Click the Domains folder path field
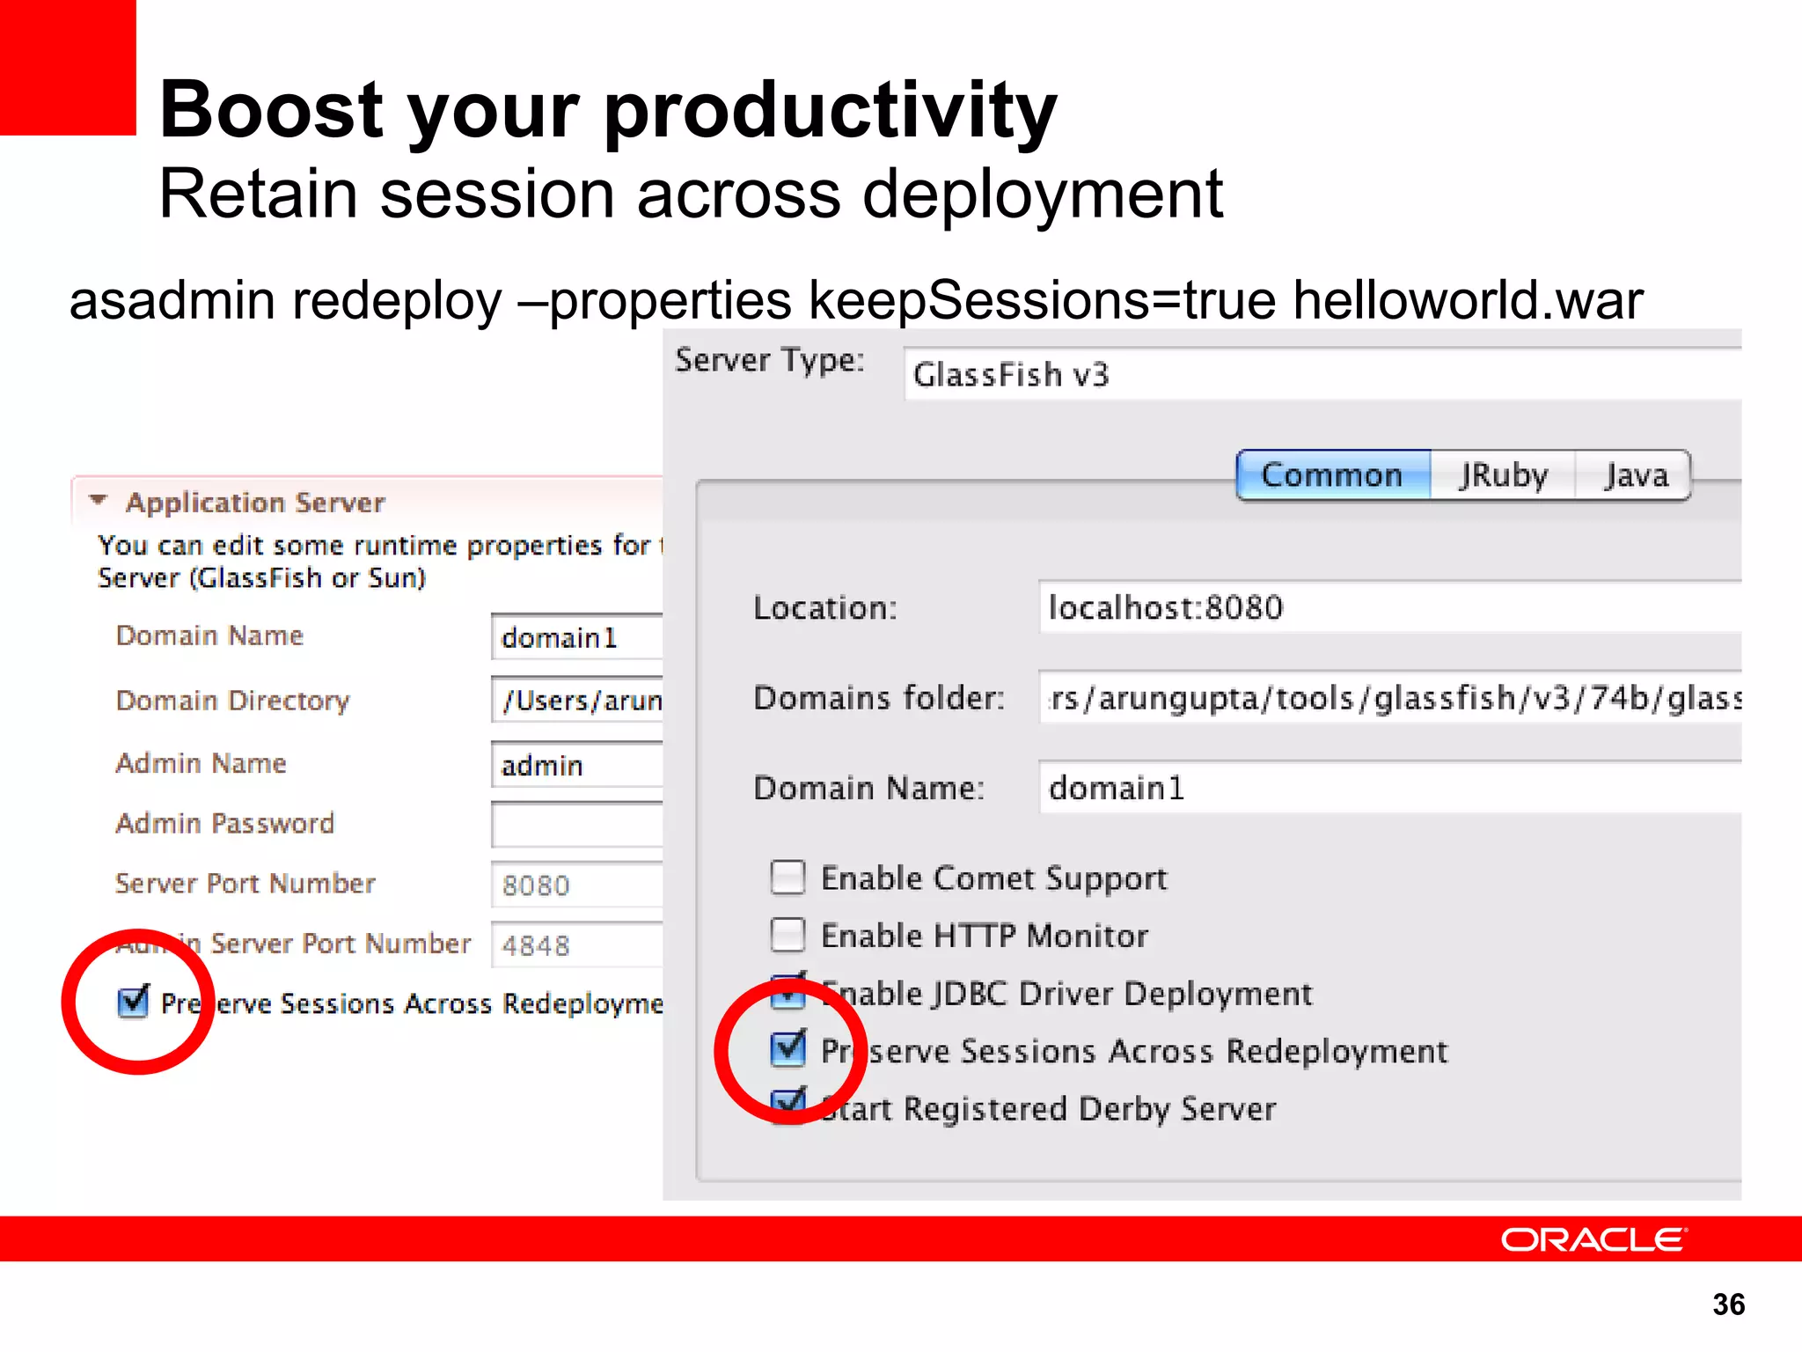 [x=1388, y=698]
